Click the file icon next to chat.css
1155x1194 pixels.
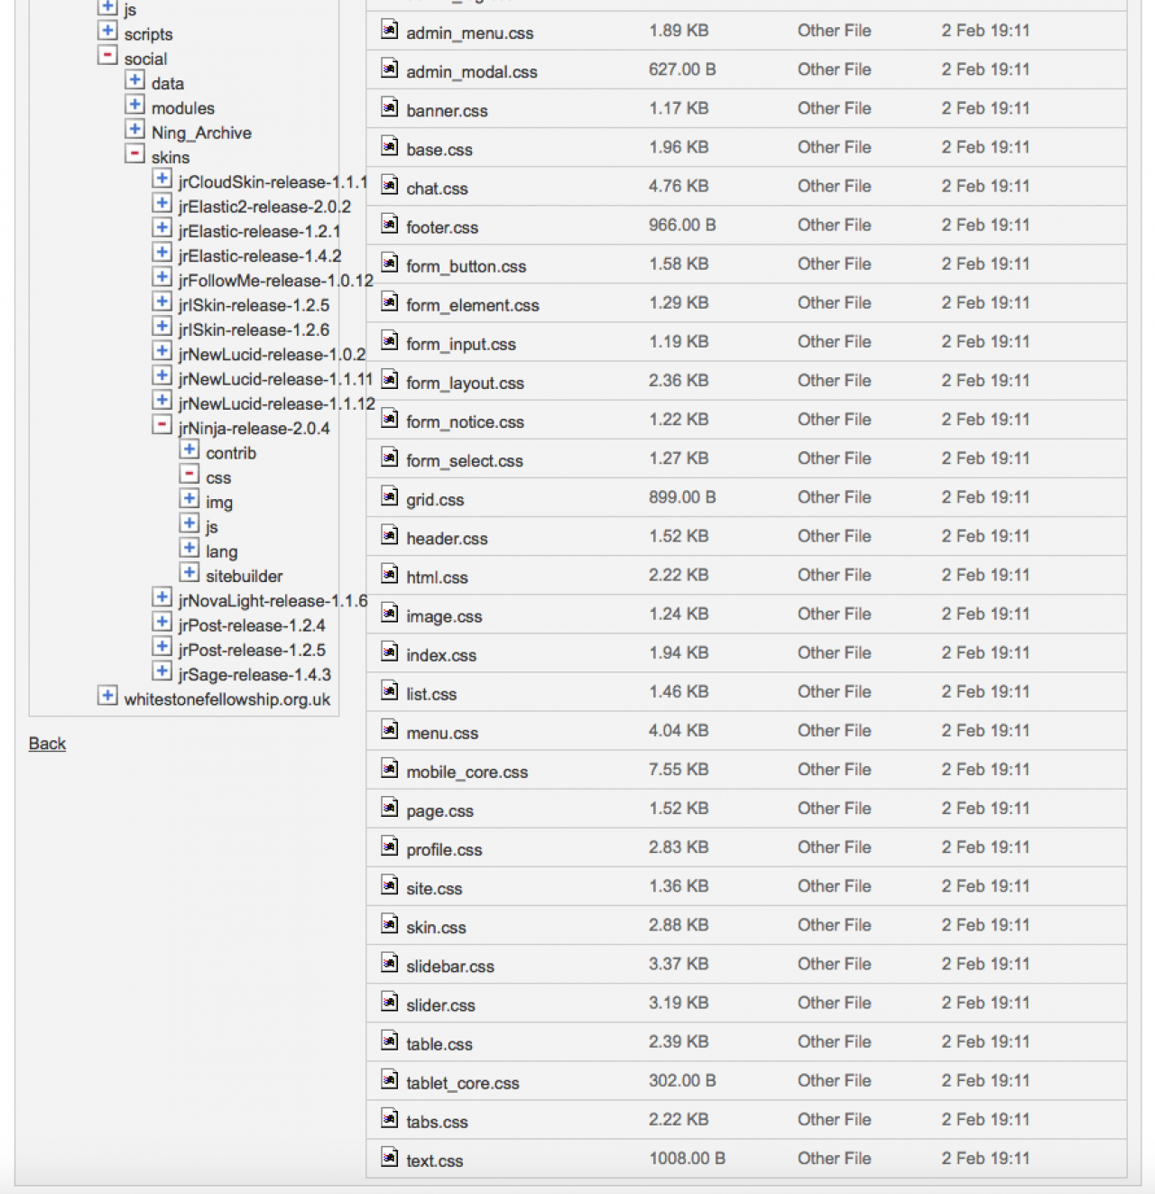tap(389, 186)
